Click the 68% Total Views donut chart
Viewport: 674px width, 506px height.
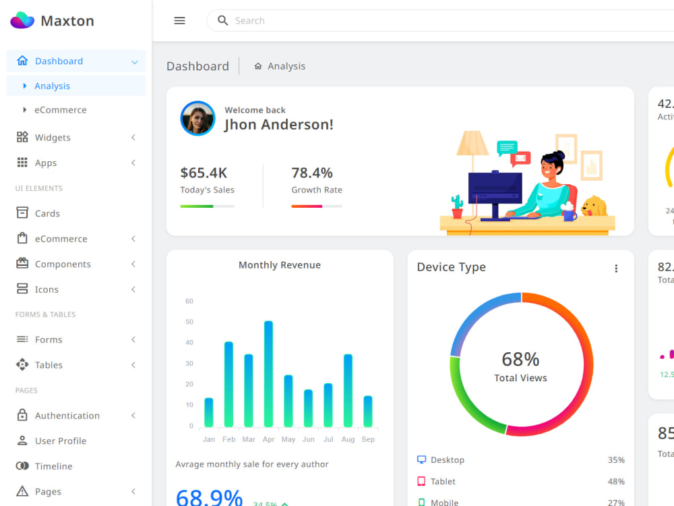522,364
